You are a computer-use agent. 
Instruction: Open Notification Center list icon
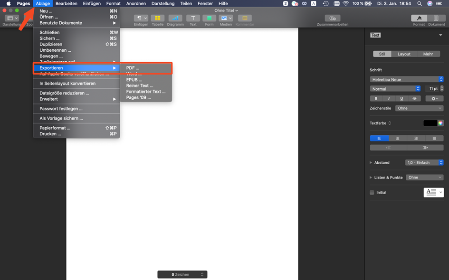pos(439,3)
